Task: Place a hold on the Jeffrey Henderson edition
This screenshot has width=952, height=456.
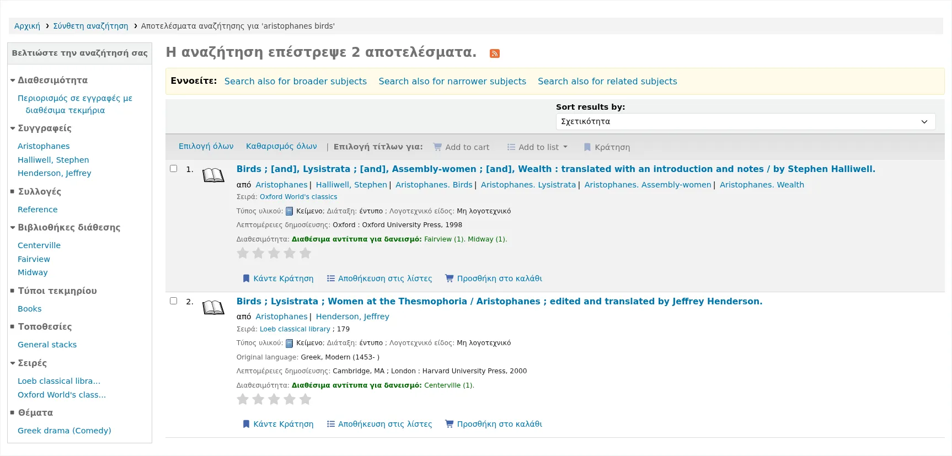Action: point(278,424)
